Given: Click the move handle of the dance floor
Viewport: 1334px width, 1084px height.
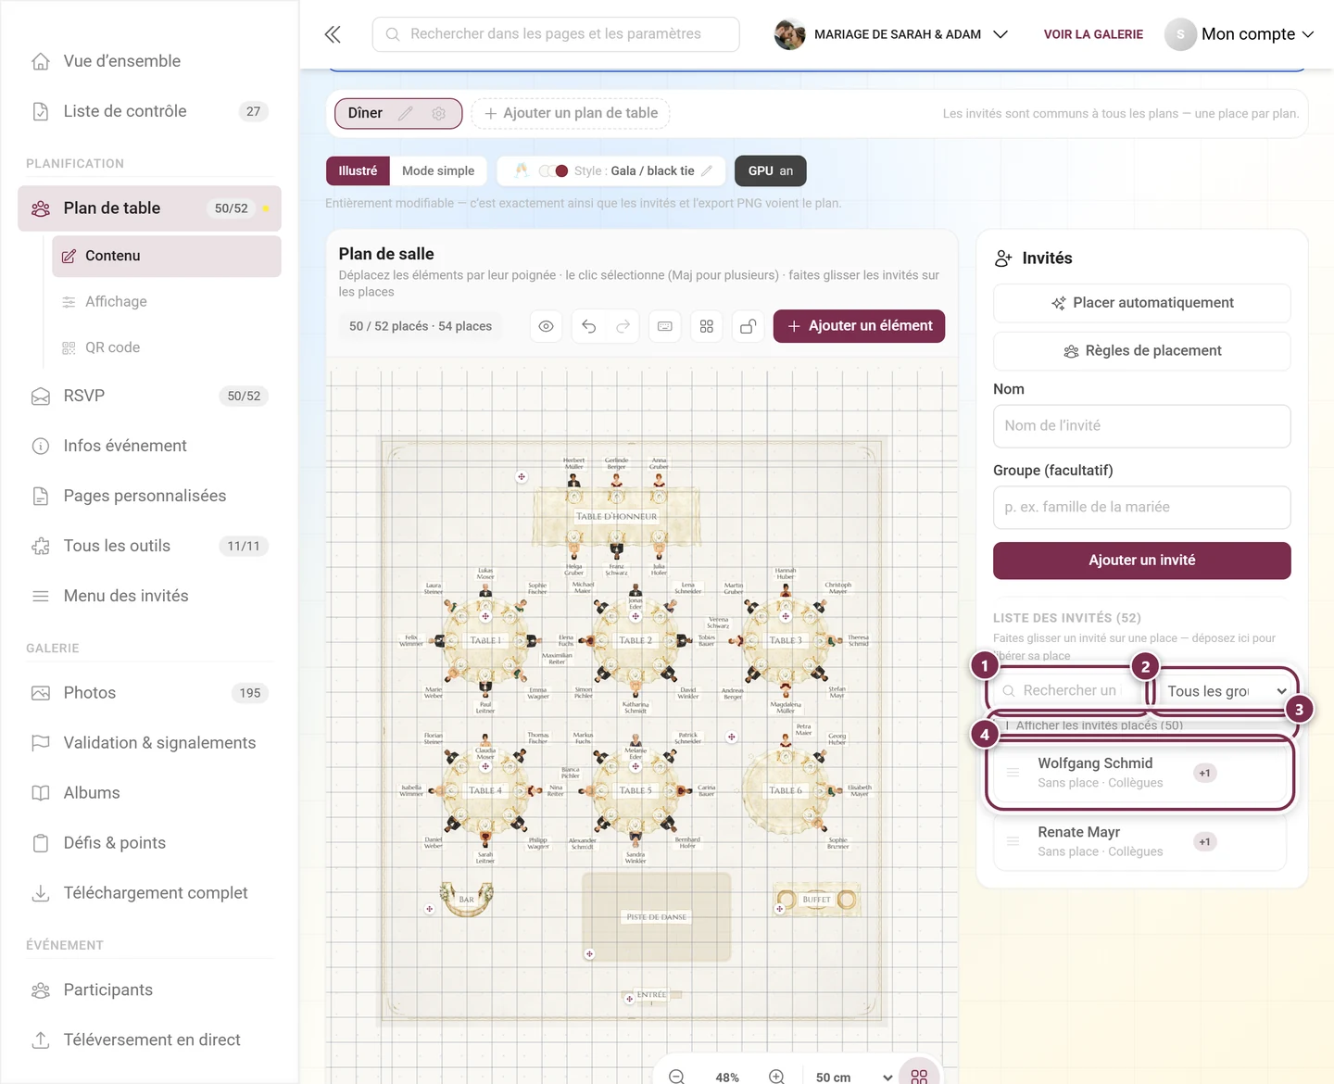Looking at the screenshot, I should coord(589,953).
